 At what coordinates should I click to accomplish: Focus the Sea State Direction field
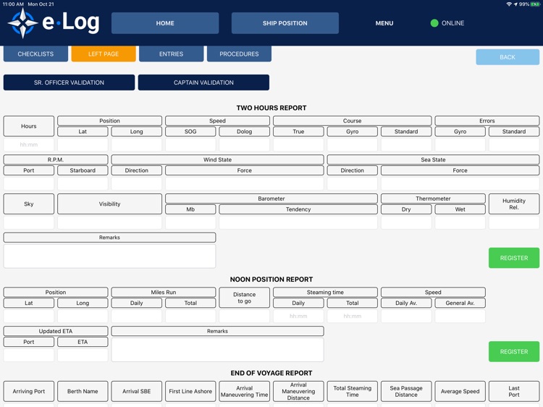[x=352, y=183]
